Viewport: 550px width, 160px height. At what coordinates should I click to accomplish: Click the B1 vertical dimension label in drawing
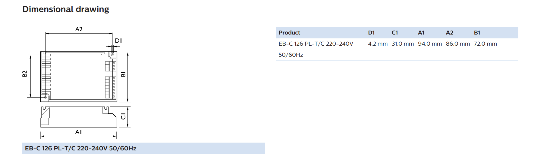click(x=123, y=74)
